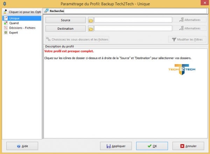Viewport: 210px width, 154px height.
Task: Select Décisions - Fichiers in the sidebar
Action: point(22,28)
